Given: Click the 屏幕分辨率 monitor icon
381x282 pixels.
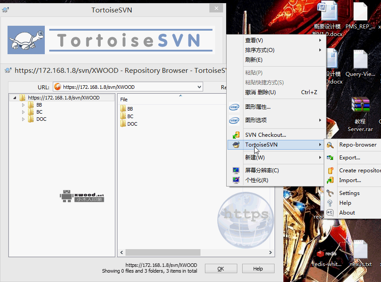Looking at the screenshot, I should pyautogui.click(x=236, y=171).
